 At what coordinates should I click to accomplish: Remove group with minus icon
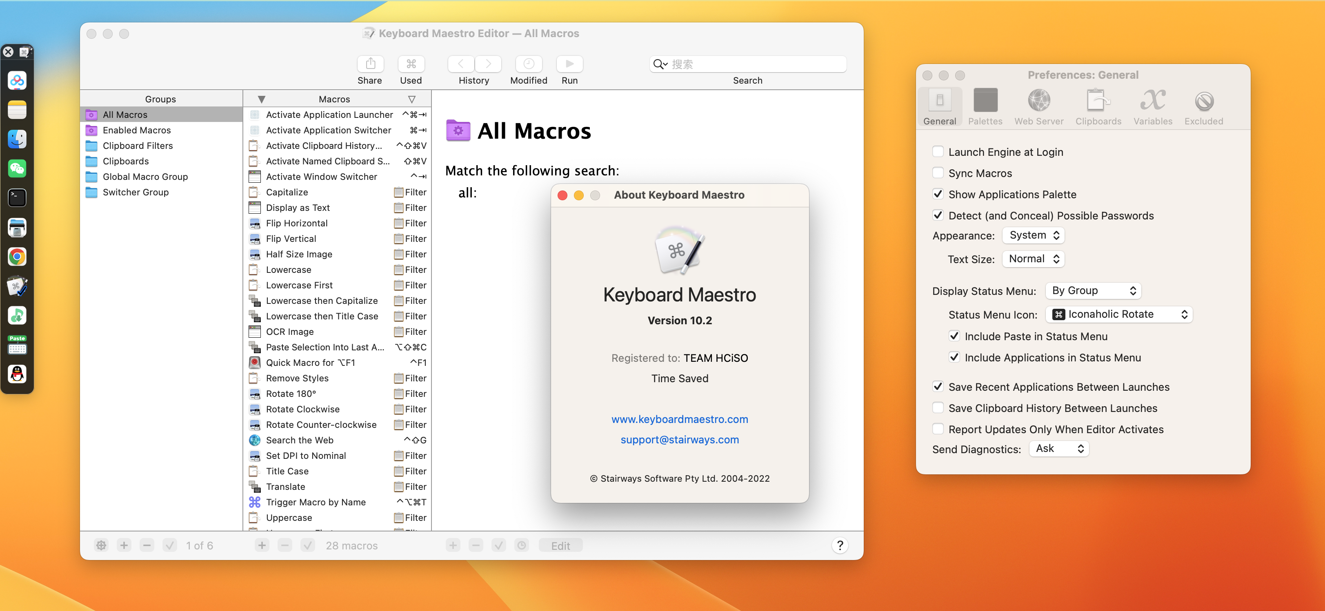(x=147, y=545)
